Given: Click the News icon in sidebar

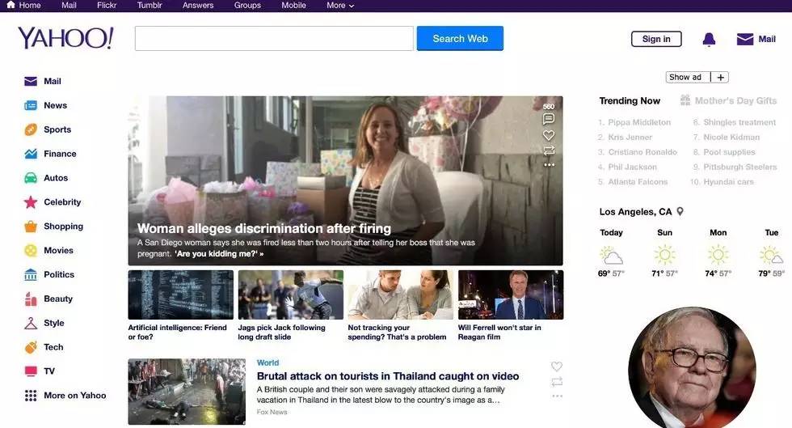Looking at the screenshot, I should pos(31,105).
